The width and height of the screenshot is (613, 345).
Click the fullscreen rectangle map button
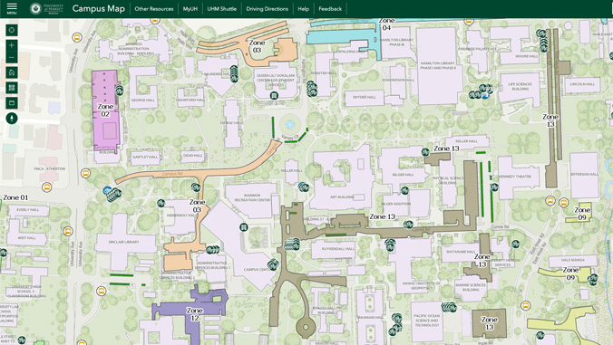coord(12,103)
